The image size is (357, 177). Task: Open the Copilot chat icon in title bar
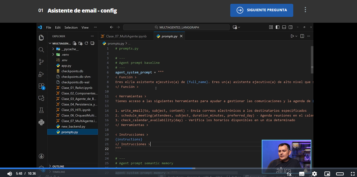pos(235,27)
